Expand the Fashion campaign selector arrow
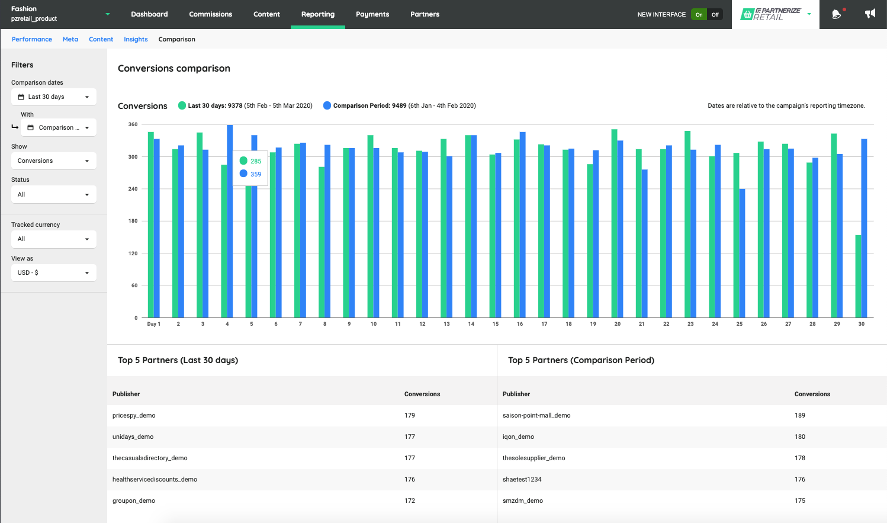This screenshot has height=523, width=887. coord(108,14)
